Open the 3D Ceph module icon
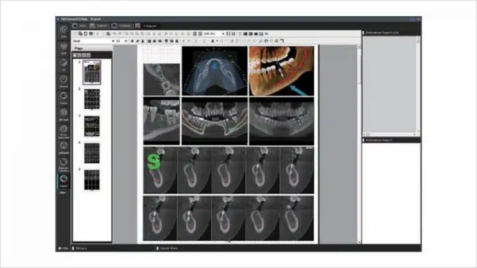The height and width of the screenshot is (268, 477). coord(64,114)
